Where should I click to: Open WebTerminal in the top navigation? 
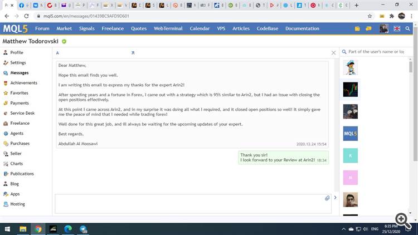click(168, 28)
